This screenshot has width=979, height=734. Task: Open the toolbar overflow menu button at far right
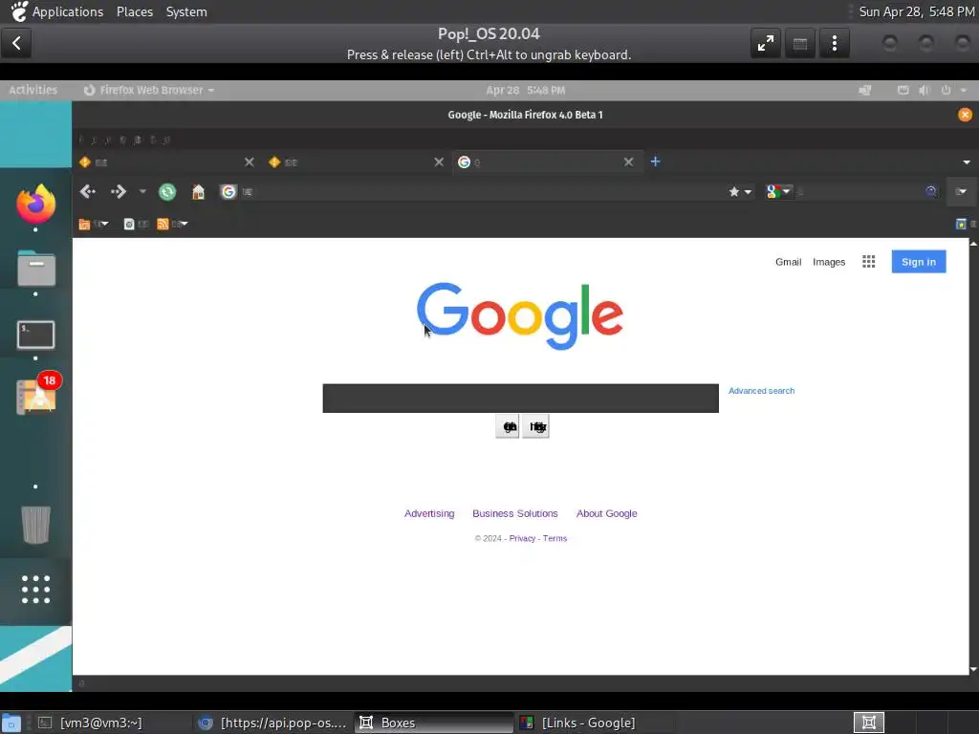(x=961, y=191)
